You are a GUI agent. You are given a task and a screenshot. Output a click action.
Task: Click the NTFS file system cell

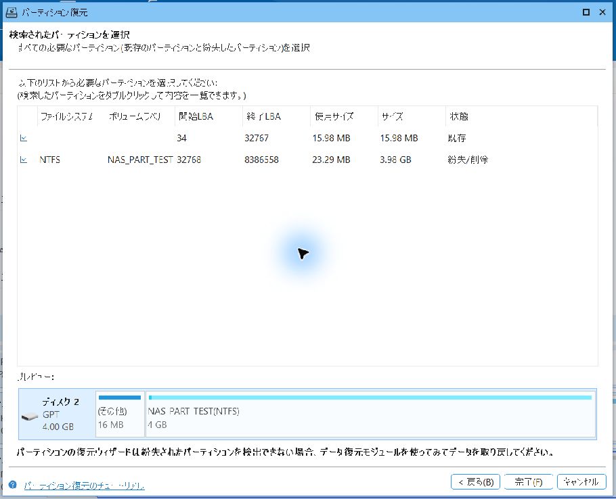coord(50,160)
